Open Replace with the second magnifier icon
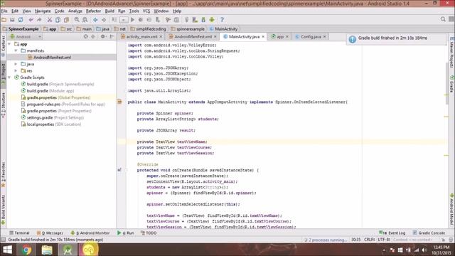 (85, 20)
